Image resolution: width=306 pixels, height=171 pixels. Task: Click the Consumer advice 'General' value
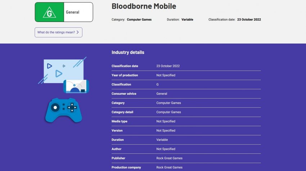pos(162,94)
